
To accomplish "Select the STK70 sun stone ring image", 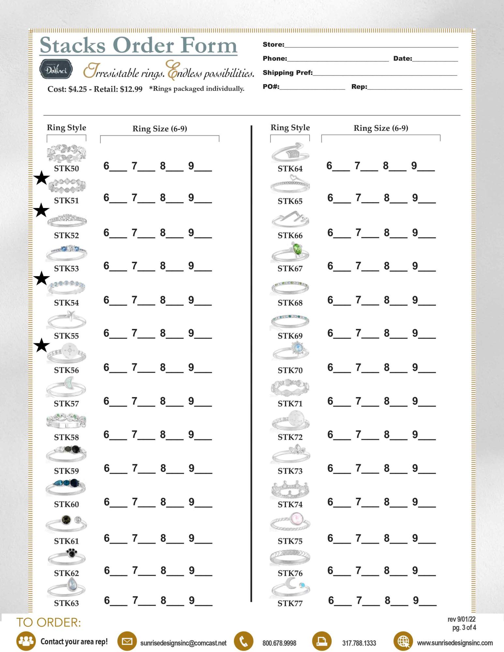I will coord(291,351).
